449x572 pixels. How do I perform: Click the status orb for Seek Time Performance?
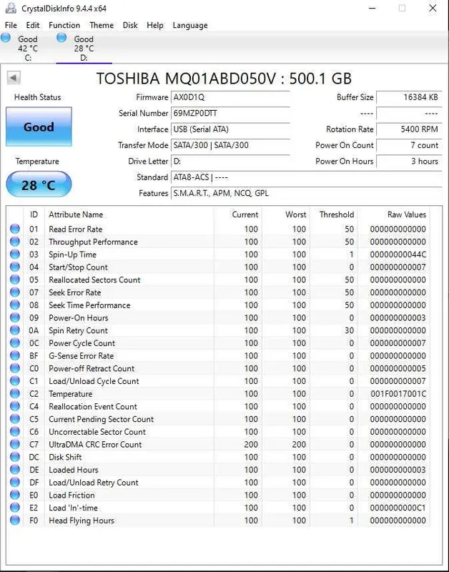[14, 305]
